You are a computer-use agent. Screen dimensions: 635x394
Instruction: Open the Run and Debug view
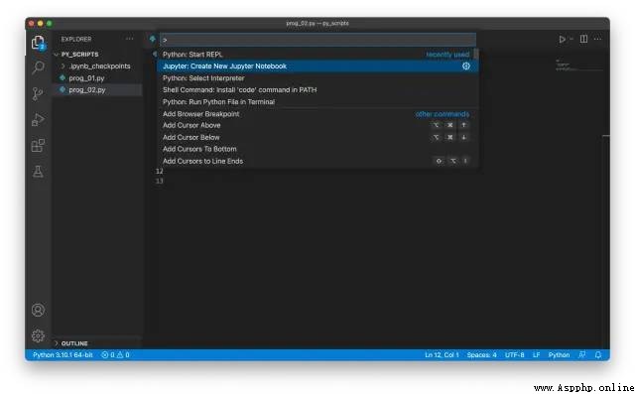(38, 119)
